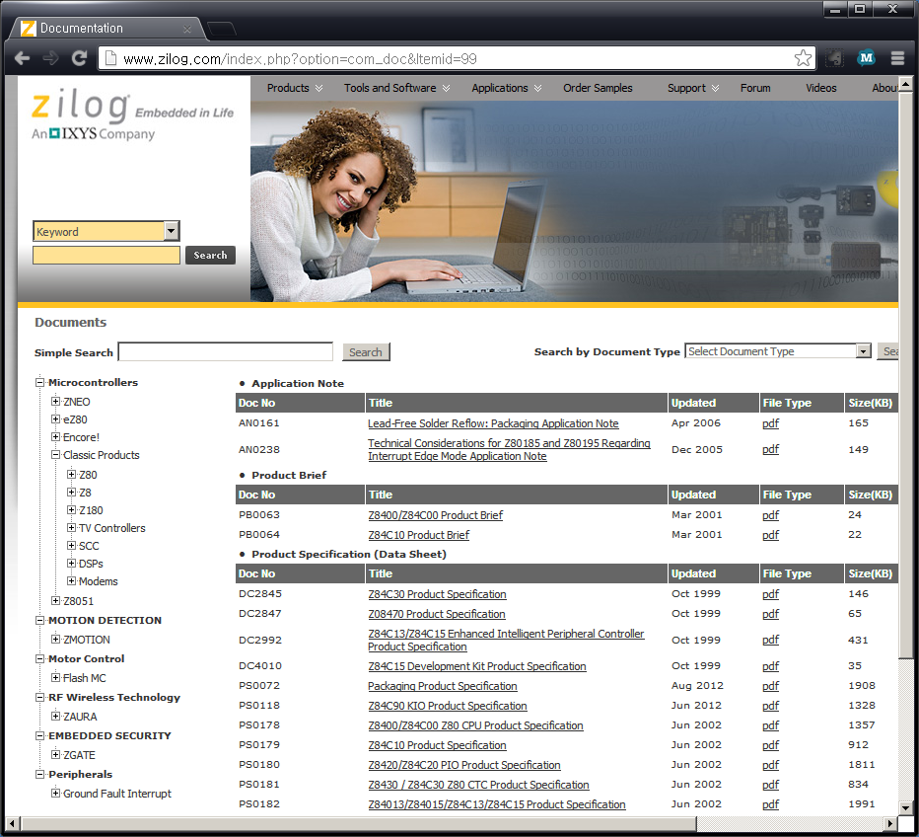Download pdf for PS0182
Image resolution: width=919 pixels, height=837 pixels.
click(771, 804)
